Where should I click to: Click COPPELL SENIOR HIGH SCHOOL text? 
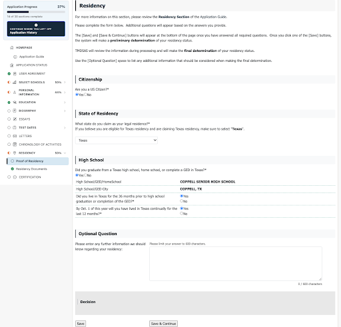[208, 182]
